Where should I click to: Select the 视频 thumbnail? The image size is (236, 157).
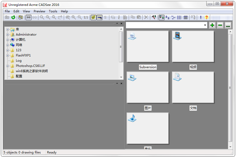(x=193, y=47)
